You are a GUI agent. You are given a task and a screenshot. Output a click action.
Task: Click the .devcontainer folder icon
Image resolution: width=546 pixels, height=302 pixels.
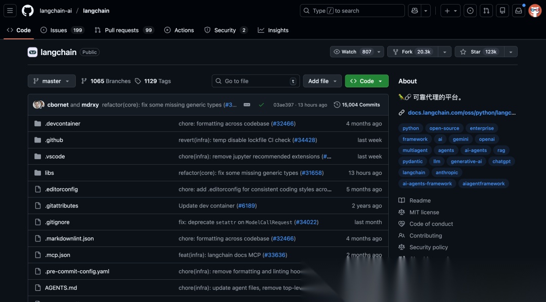[37, 124]
